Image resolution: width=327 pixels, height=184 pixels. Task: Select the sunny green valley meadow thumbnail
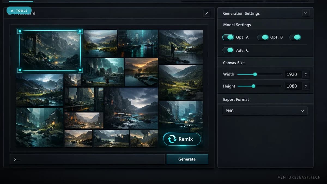181,82
